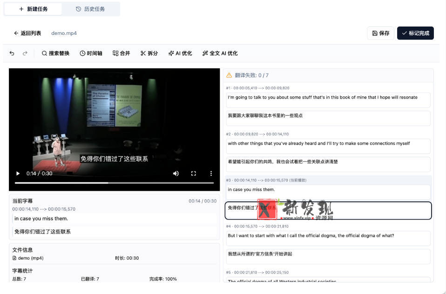The image size is (446, 294).
Task: Click the demo (mp4) file entry
Action: [x=28, y=258]
